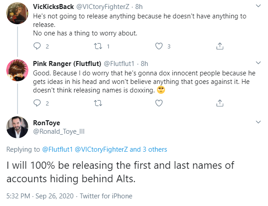Click the @VICtoryFighterZ reply mention link
Viewport: 268px width, 206px height.
pos(101,149)
